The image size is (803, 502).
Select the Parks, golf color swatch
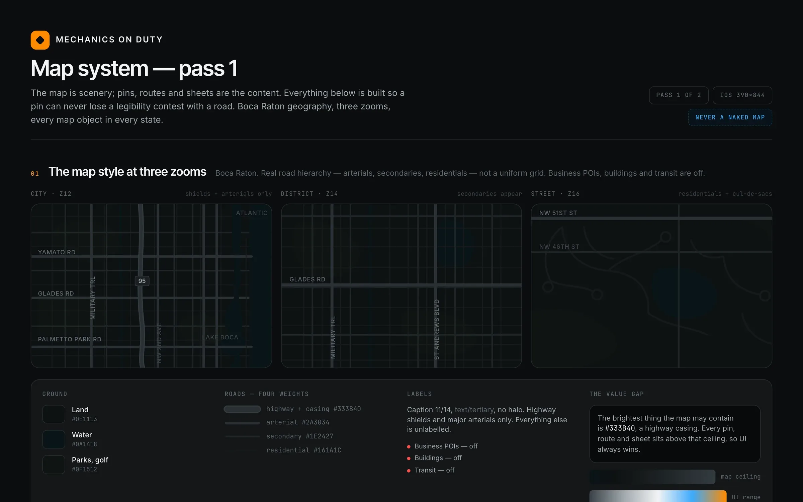click(x=54, y=464)
